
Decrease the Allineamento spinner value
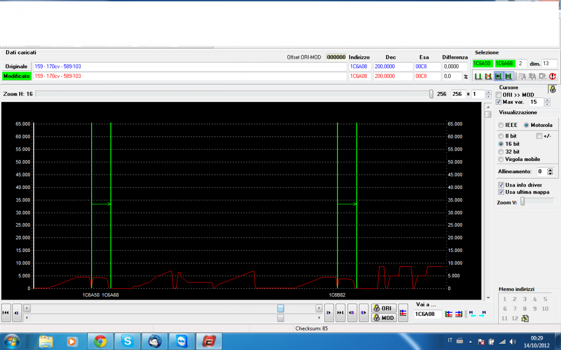tap(550, 174)
